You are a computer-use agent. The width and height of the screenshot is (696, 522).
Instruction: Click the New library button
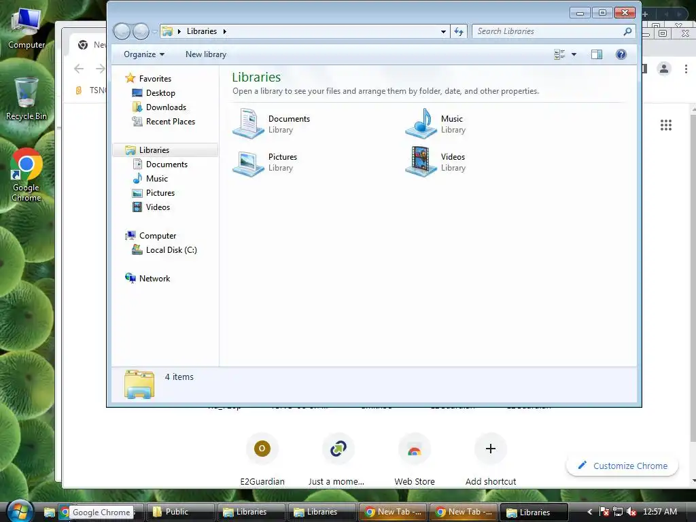point(205,54)
